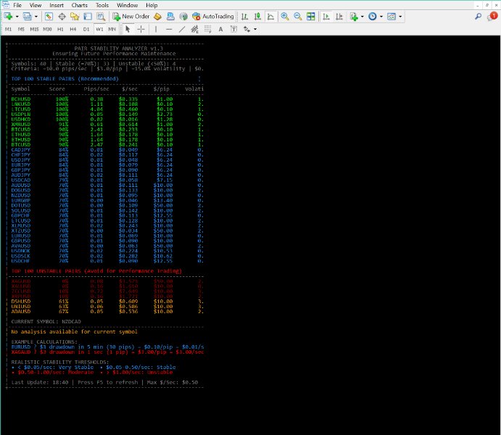Switch to M15 timeframe
Viewport: 501px width, 435px height.
point(34,29)
